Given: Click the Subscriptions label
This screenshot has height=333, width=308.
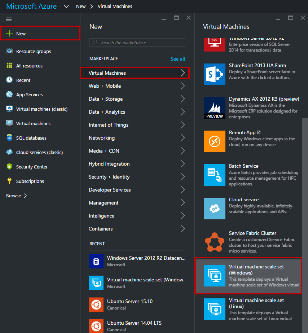Looking at the screenshot, I should click(x=30, y=181).
